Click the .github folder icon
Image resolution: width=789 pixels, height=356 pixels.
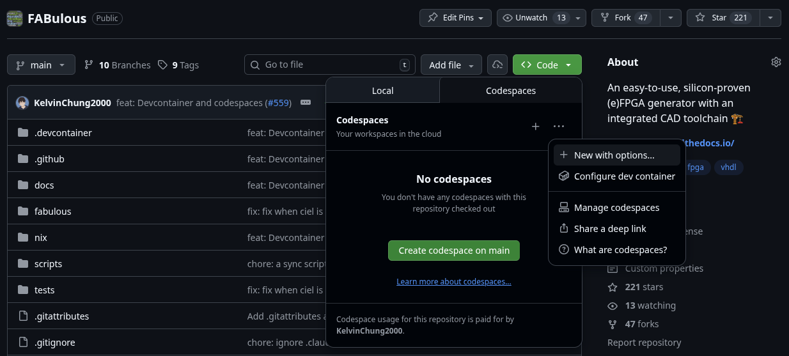24,159
